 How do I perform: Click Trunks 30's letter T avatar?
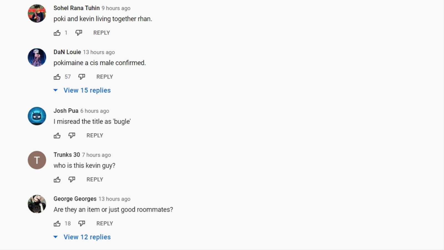point(37,160)
